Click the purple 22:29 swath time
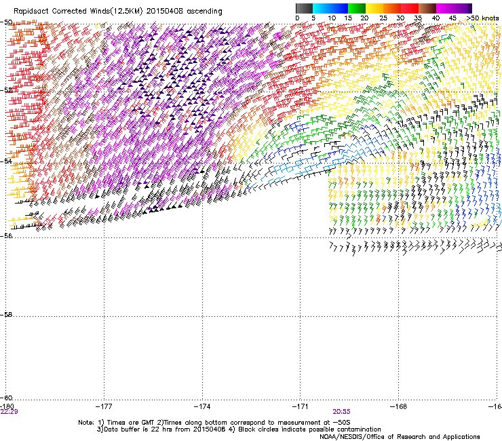The width and height of the screenshot is (502, 441). [9, 412]
